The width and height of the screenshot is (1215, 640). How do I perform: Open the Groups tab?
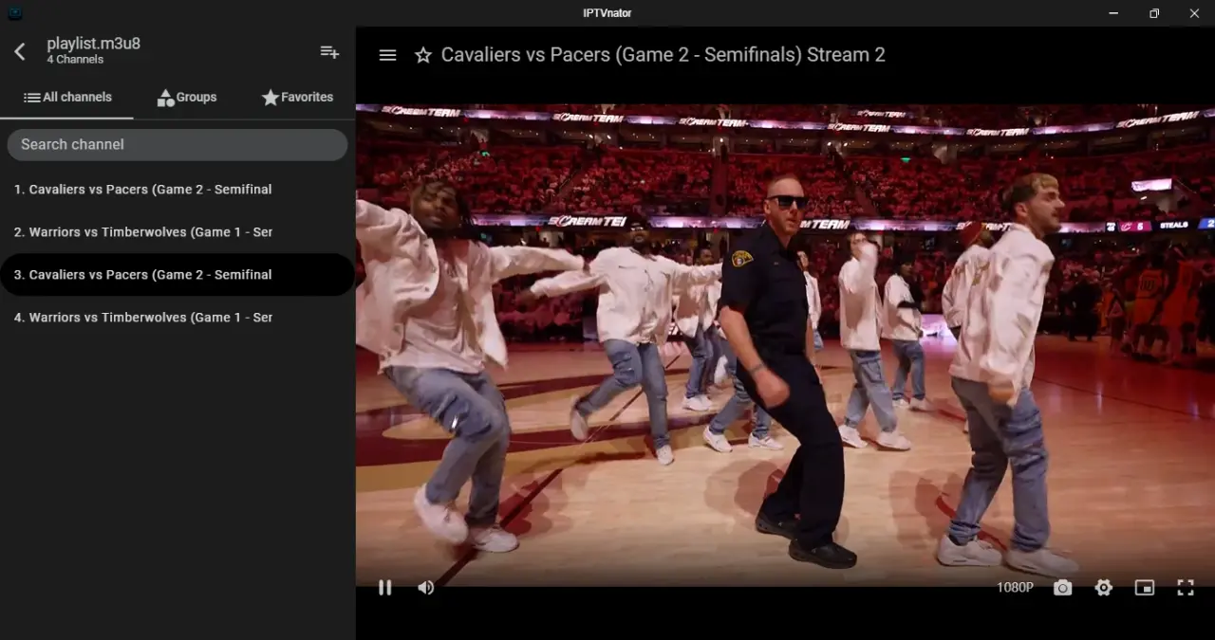(187, 97)
